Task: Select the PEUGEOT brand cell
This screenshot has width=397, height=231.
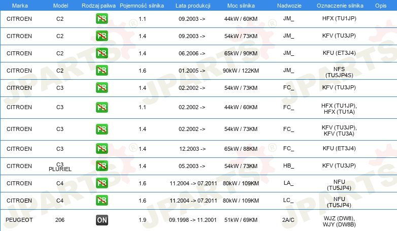Action: coord(19,220)
